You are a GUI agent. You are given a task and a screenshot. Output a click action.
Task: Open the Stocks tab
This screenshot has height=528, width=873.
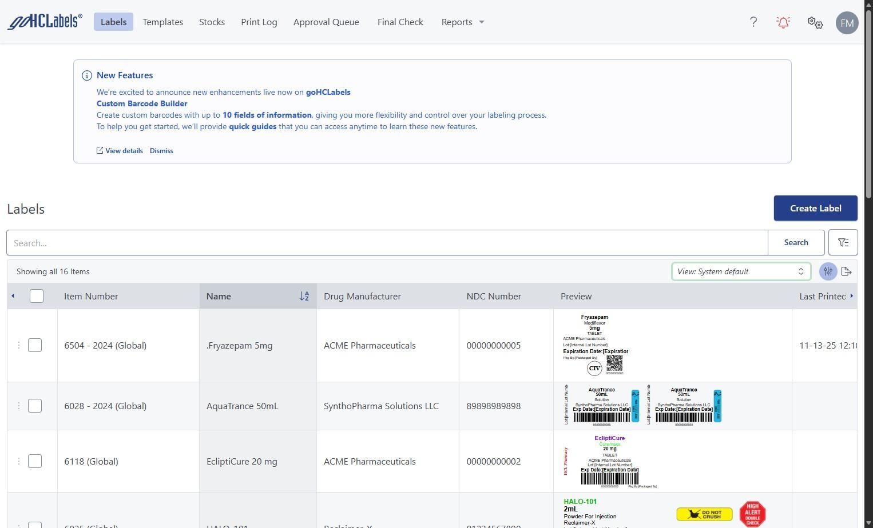212,22
